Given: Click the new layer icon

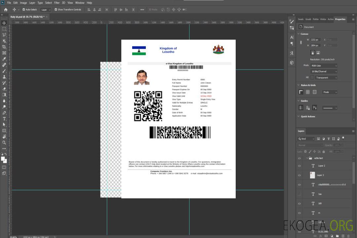Looking at the screenshot, I should 343,236.
